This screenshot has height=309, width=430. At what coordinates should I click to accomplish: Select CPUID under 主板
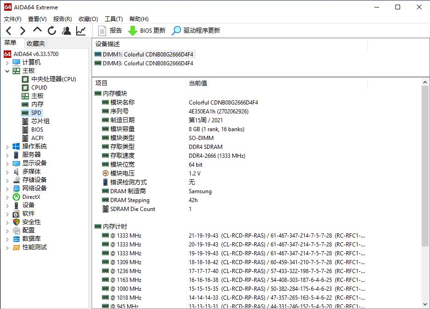coord(38,87)
